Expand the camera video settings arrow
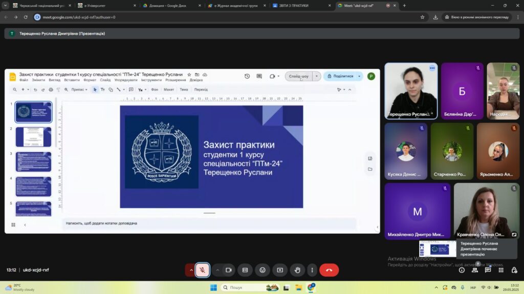The height and width of the screenshot is (294, 524). tap(217, 270)
